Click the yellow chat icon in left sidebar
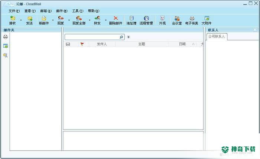The height and width of the screenshot is (159, 260). 5,55
